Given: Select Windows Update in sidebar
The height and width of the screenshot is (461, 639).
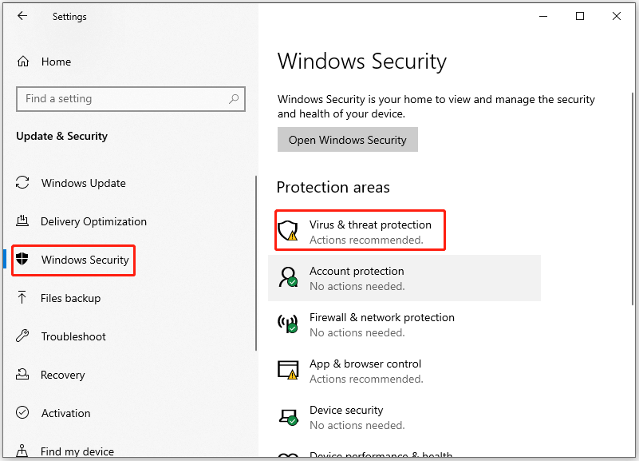Looking at the screenshot, I should [x=83, y=183].
